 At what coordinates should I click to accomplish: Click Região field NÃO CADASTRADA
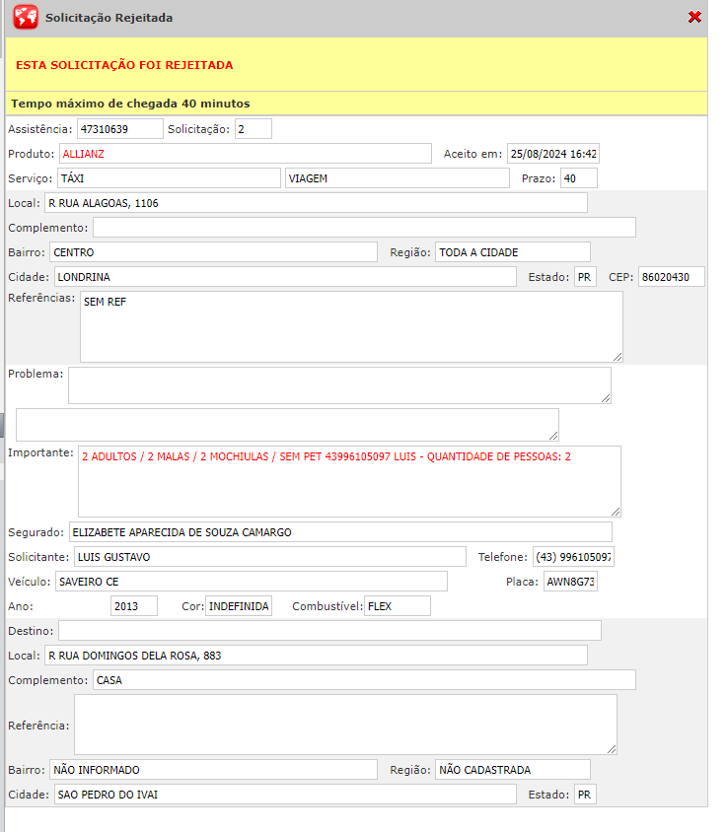(513, 770)
